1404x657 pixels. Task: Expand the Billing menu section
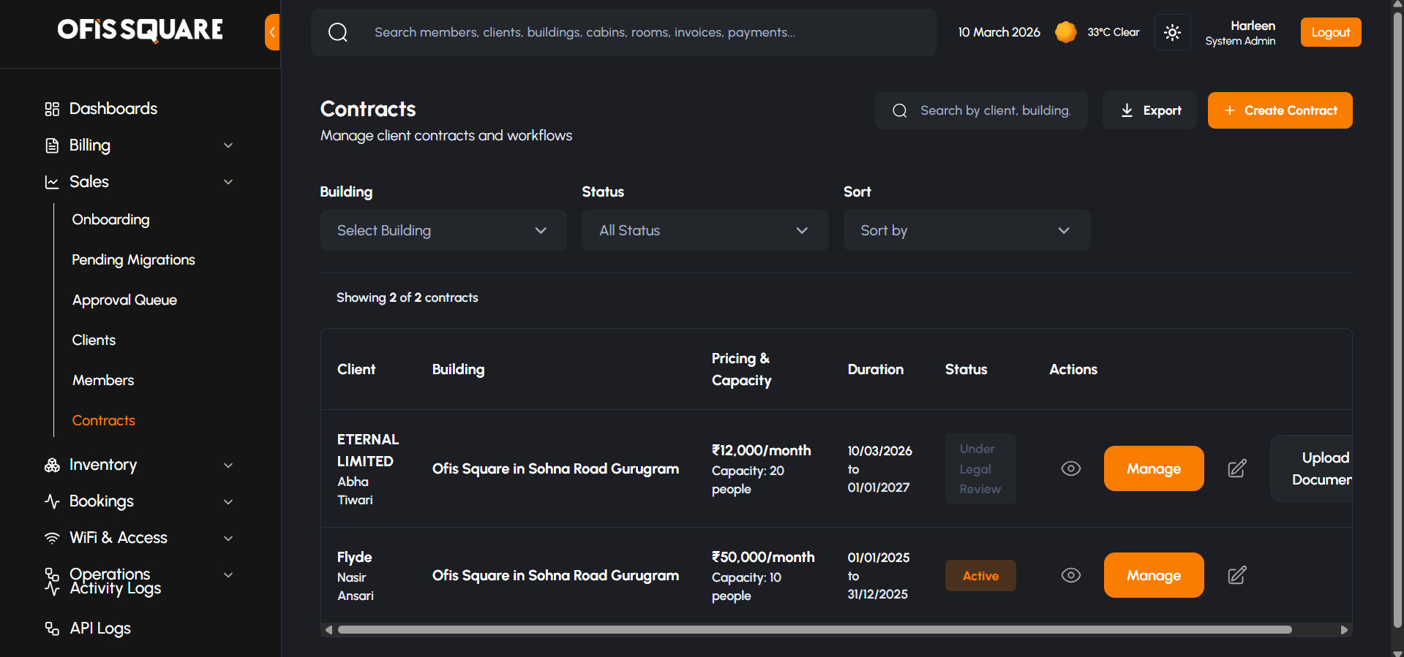[x=139, y=145]
